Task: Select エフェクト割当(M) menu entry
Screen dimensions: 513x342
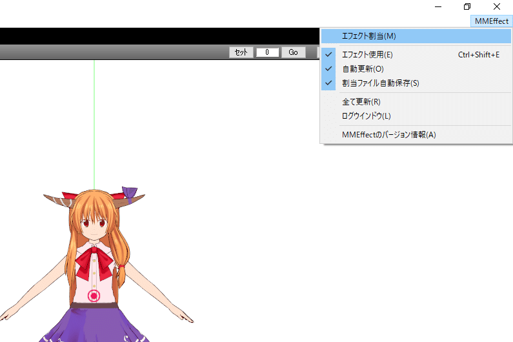Action: 416,36
